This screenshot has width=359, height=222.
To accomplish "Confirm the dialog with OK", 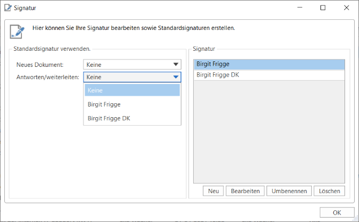I will pos(337,212).
